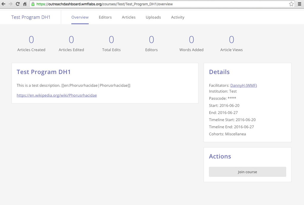Open the Uploads tab

point(153,17)
